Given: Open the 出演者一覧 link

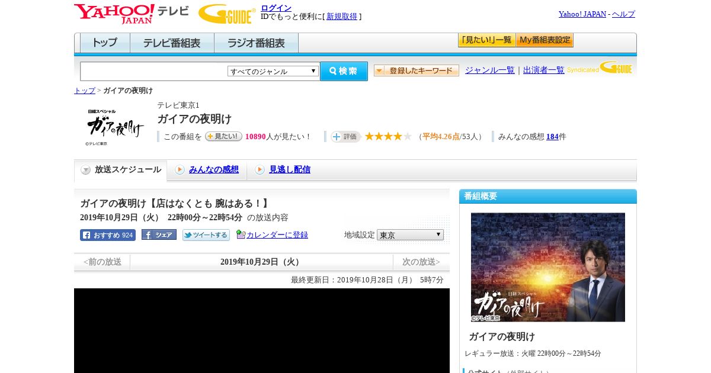Looking at the screenshot, I should pyautogui.click(x=544, y=70).
